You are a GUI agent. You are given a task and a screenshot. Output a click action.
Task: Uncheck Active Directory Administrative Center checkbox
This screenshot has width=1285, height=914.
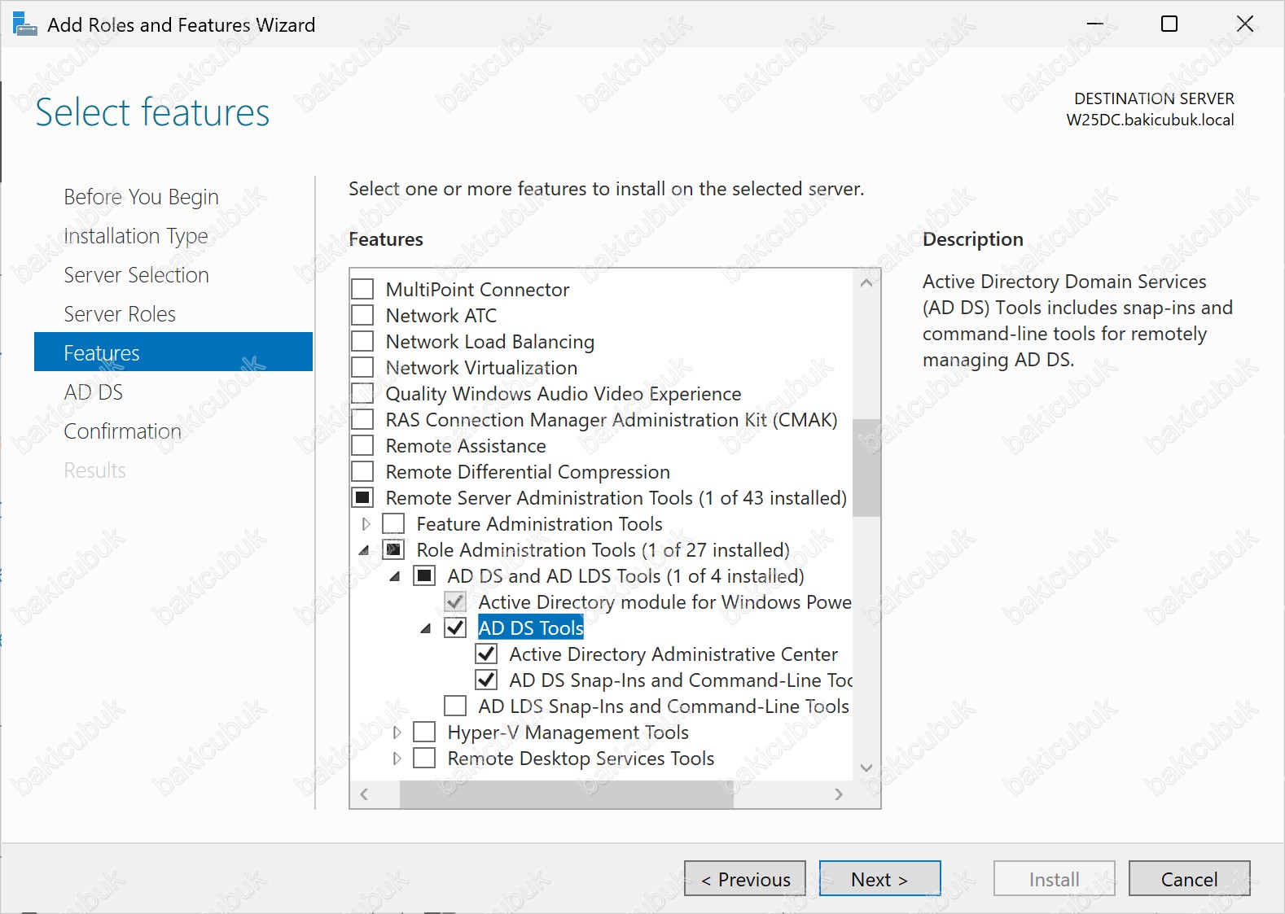(x=486, y=654)
